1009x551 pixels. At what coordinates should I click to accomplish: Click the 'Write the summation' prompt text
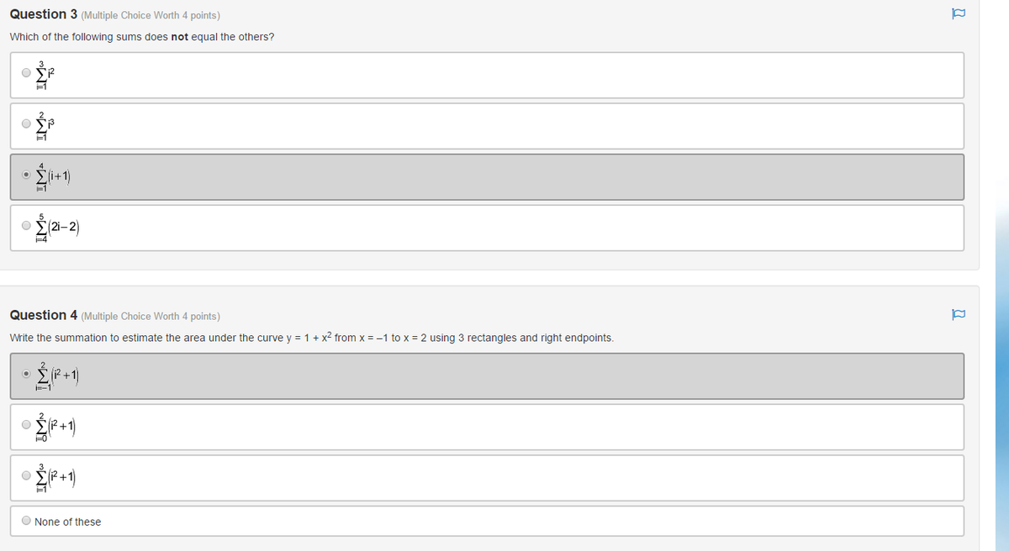[x=311, y=338]
